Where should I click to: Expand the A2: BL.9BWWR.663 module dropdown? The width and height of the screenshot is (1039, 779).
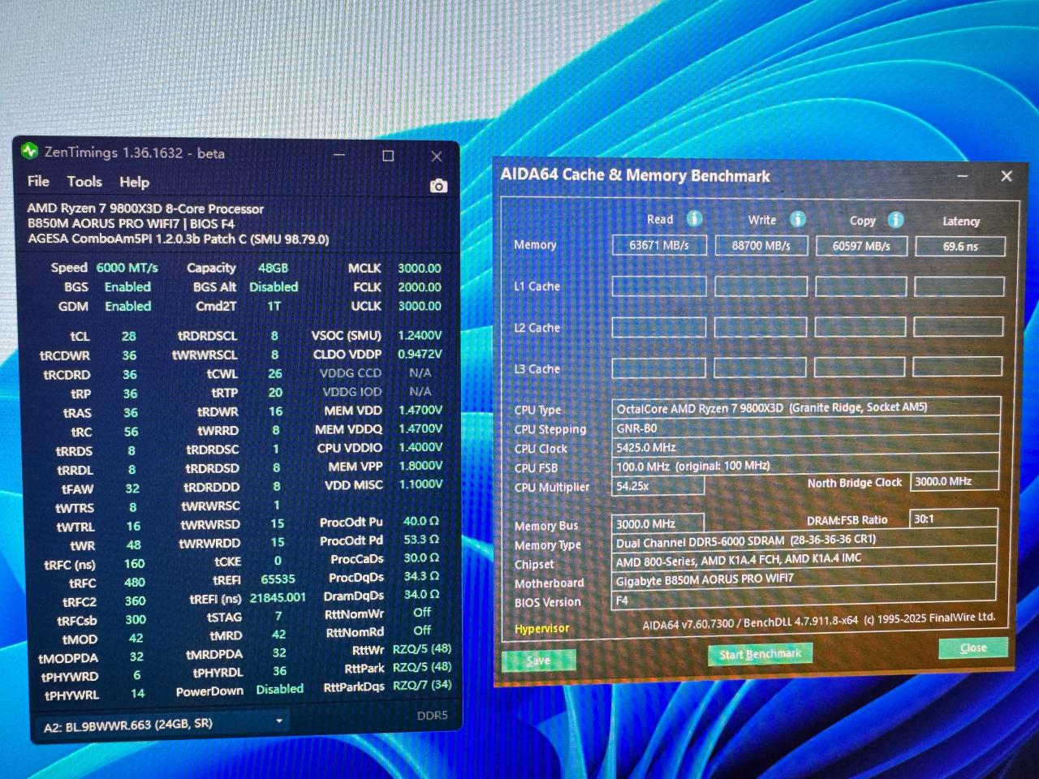point(162,724)
